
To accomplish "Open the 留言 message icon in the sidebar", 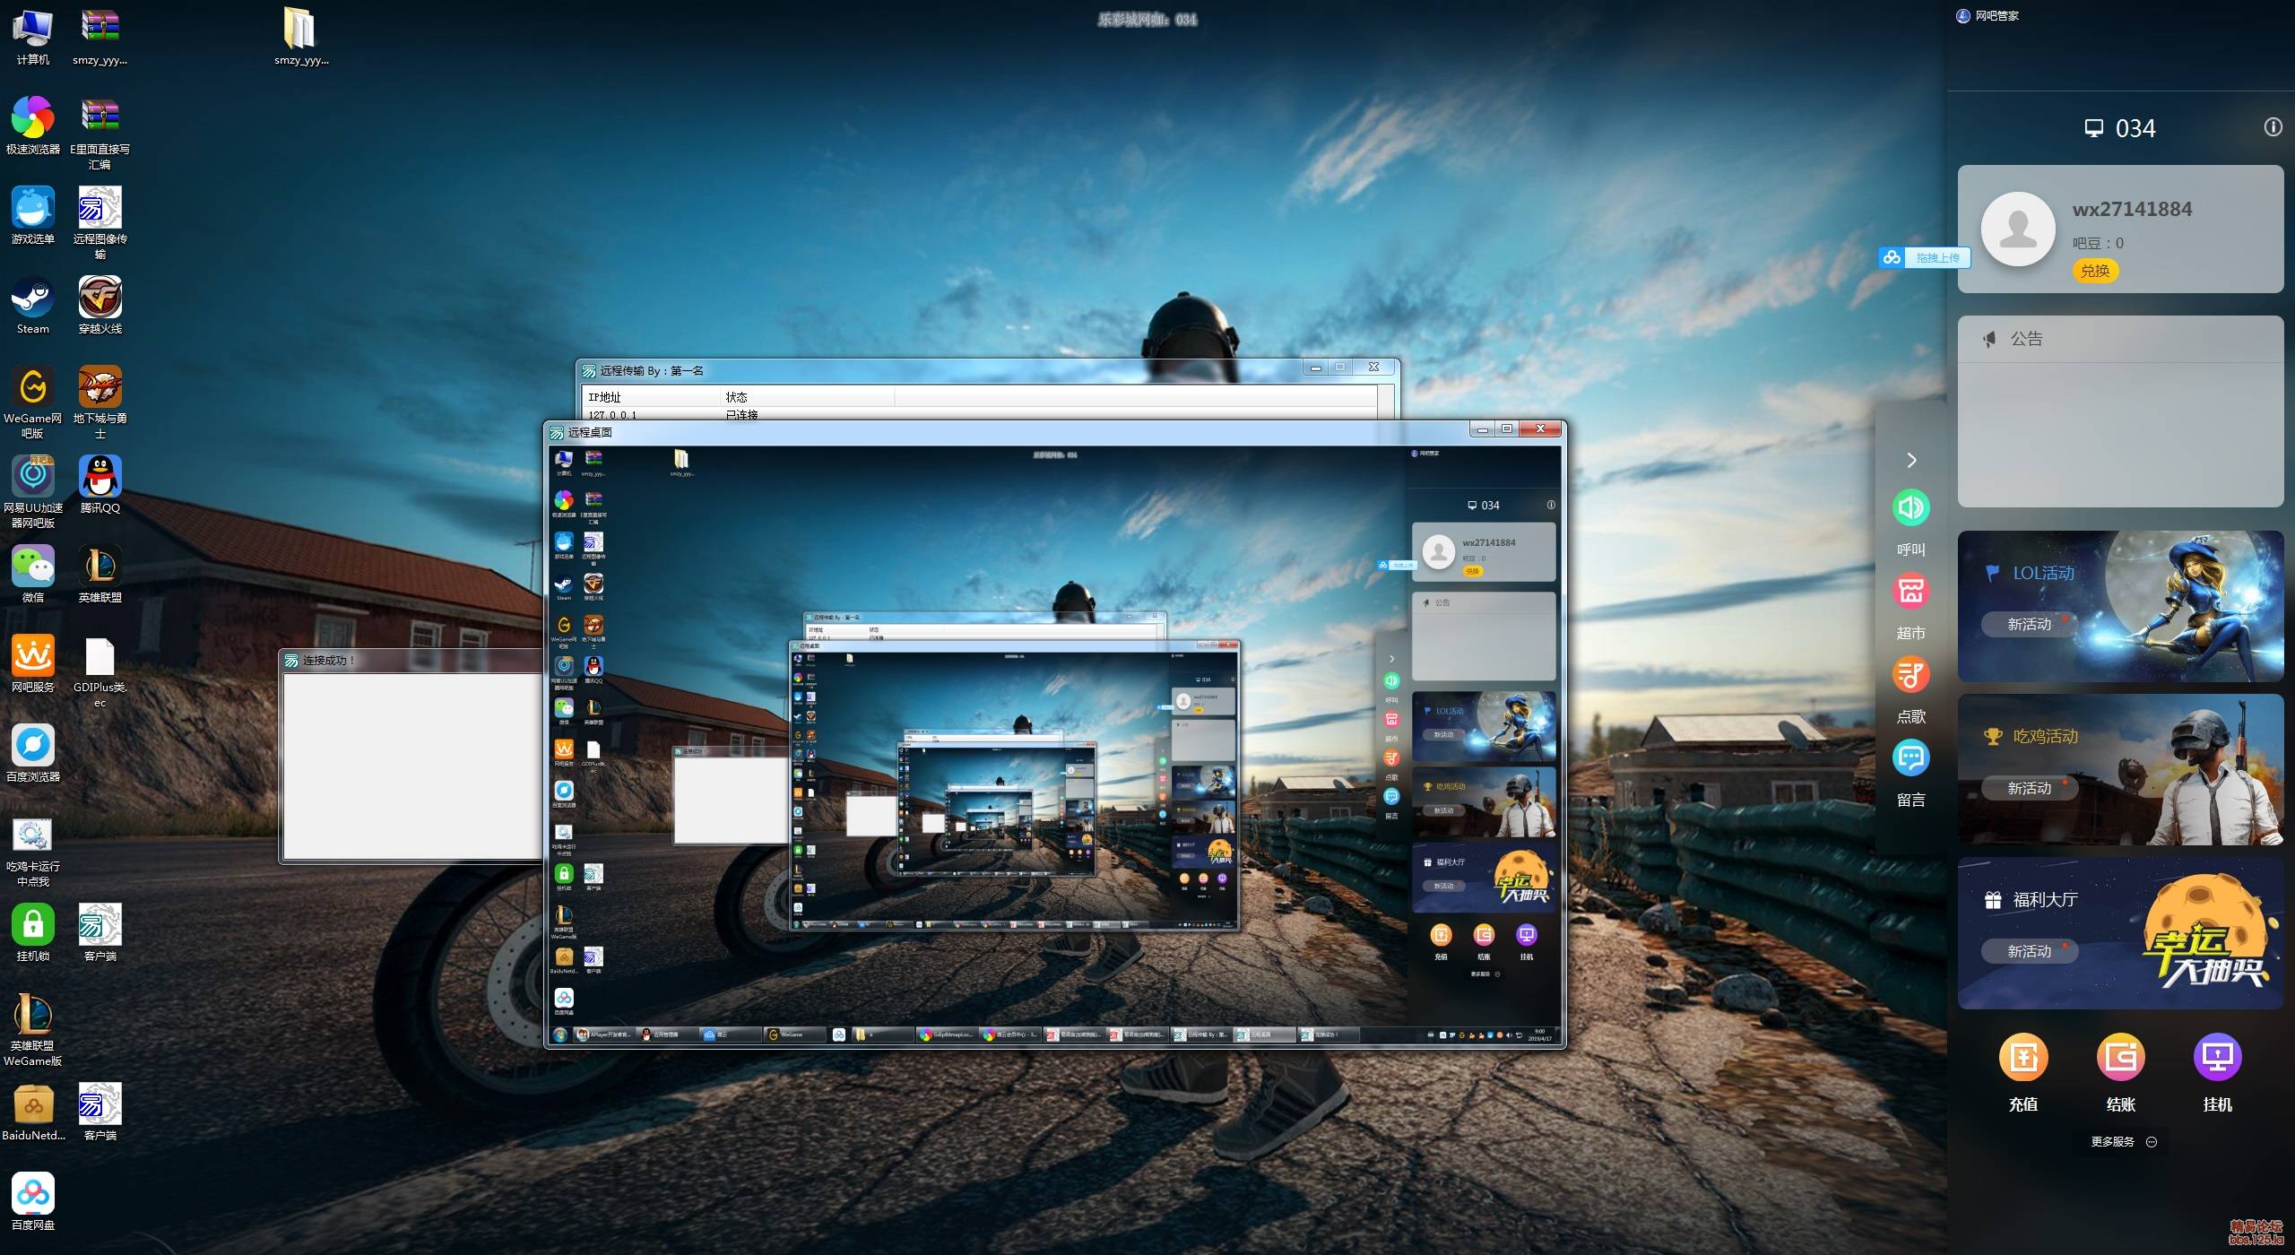I will pyautogui.click(x=1910, y=758).
